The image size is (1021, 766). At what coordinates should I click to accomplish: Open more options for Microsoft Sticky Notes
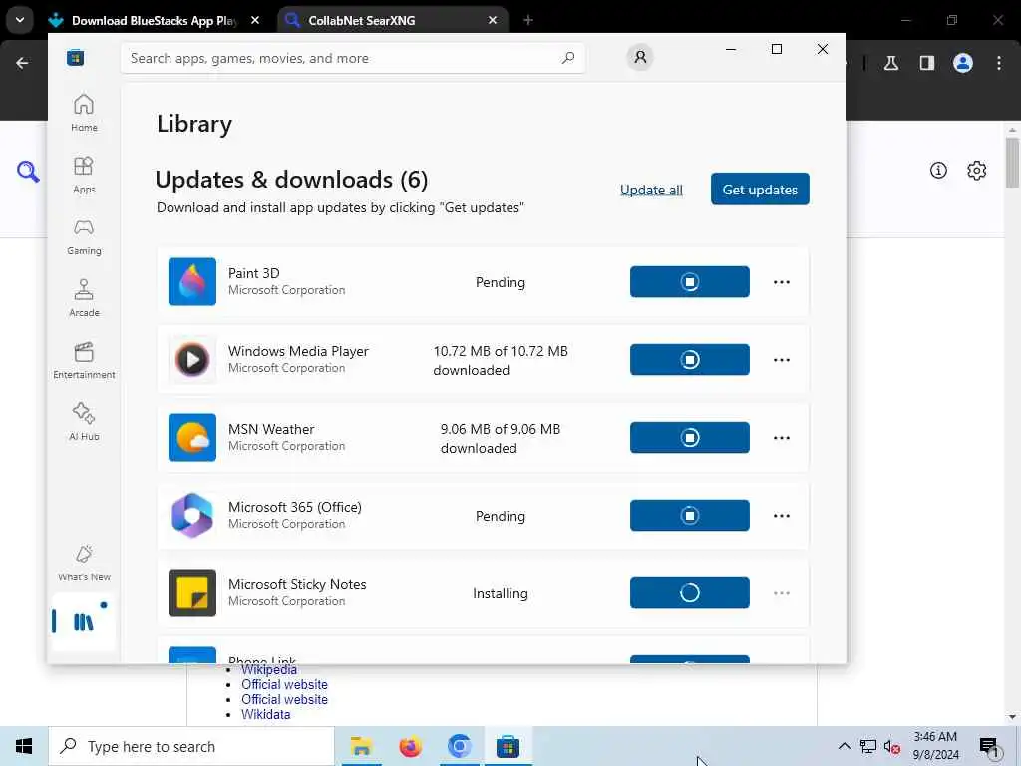[782, 593]
